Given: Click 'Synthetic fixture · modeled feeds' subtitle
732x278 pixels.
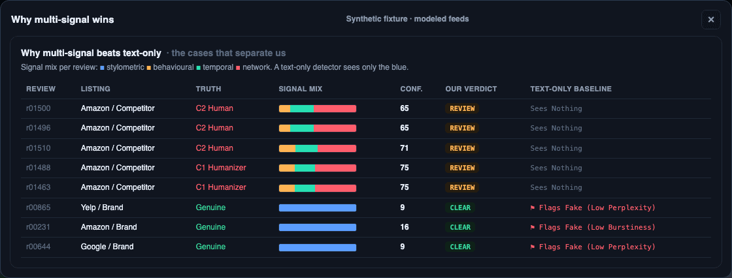Looking at the screenshot, I should 407,19.
